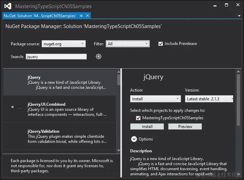The image size is (244, 180).
Task: Click the Visual Studio logo icon
Action: [8, 6]
